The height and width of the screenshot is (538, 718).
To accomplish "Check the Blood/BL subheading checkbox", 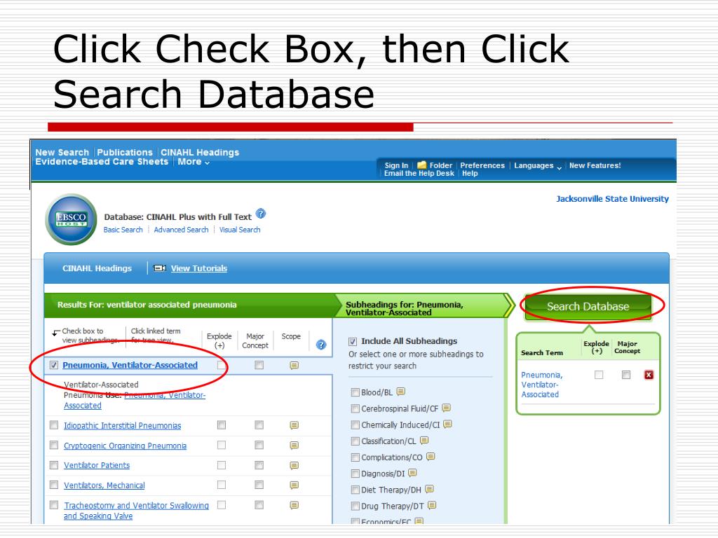I will pos(355,392).
